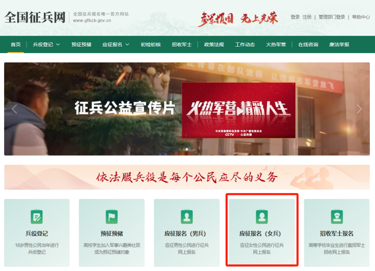Click the 全国征兵网 logo
This screenshot has height=271, width=375.
coord(34,16)
